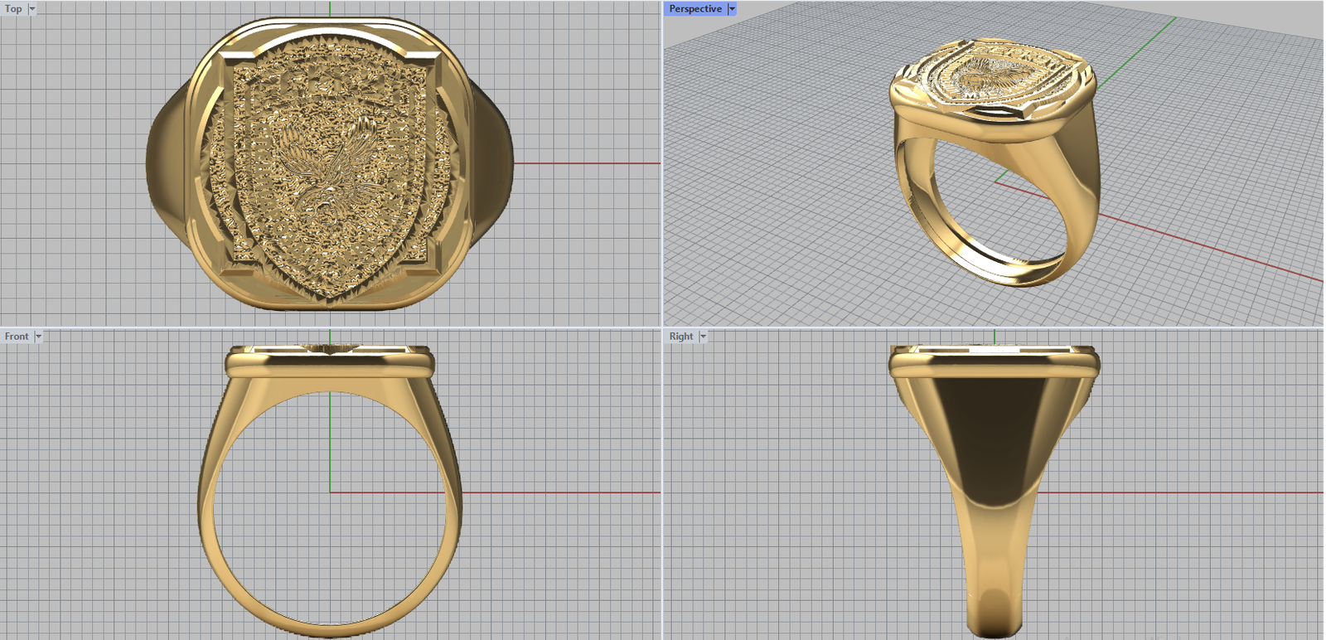Select the signet head in Front view

tap(329, 364)
